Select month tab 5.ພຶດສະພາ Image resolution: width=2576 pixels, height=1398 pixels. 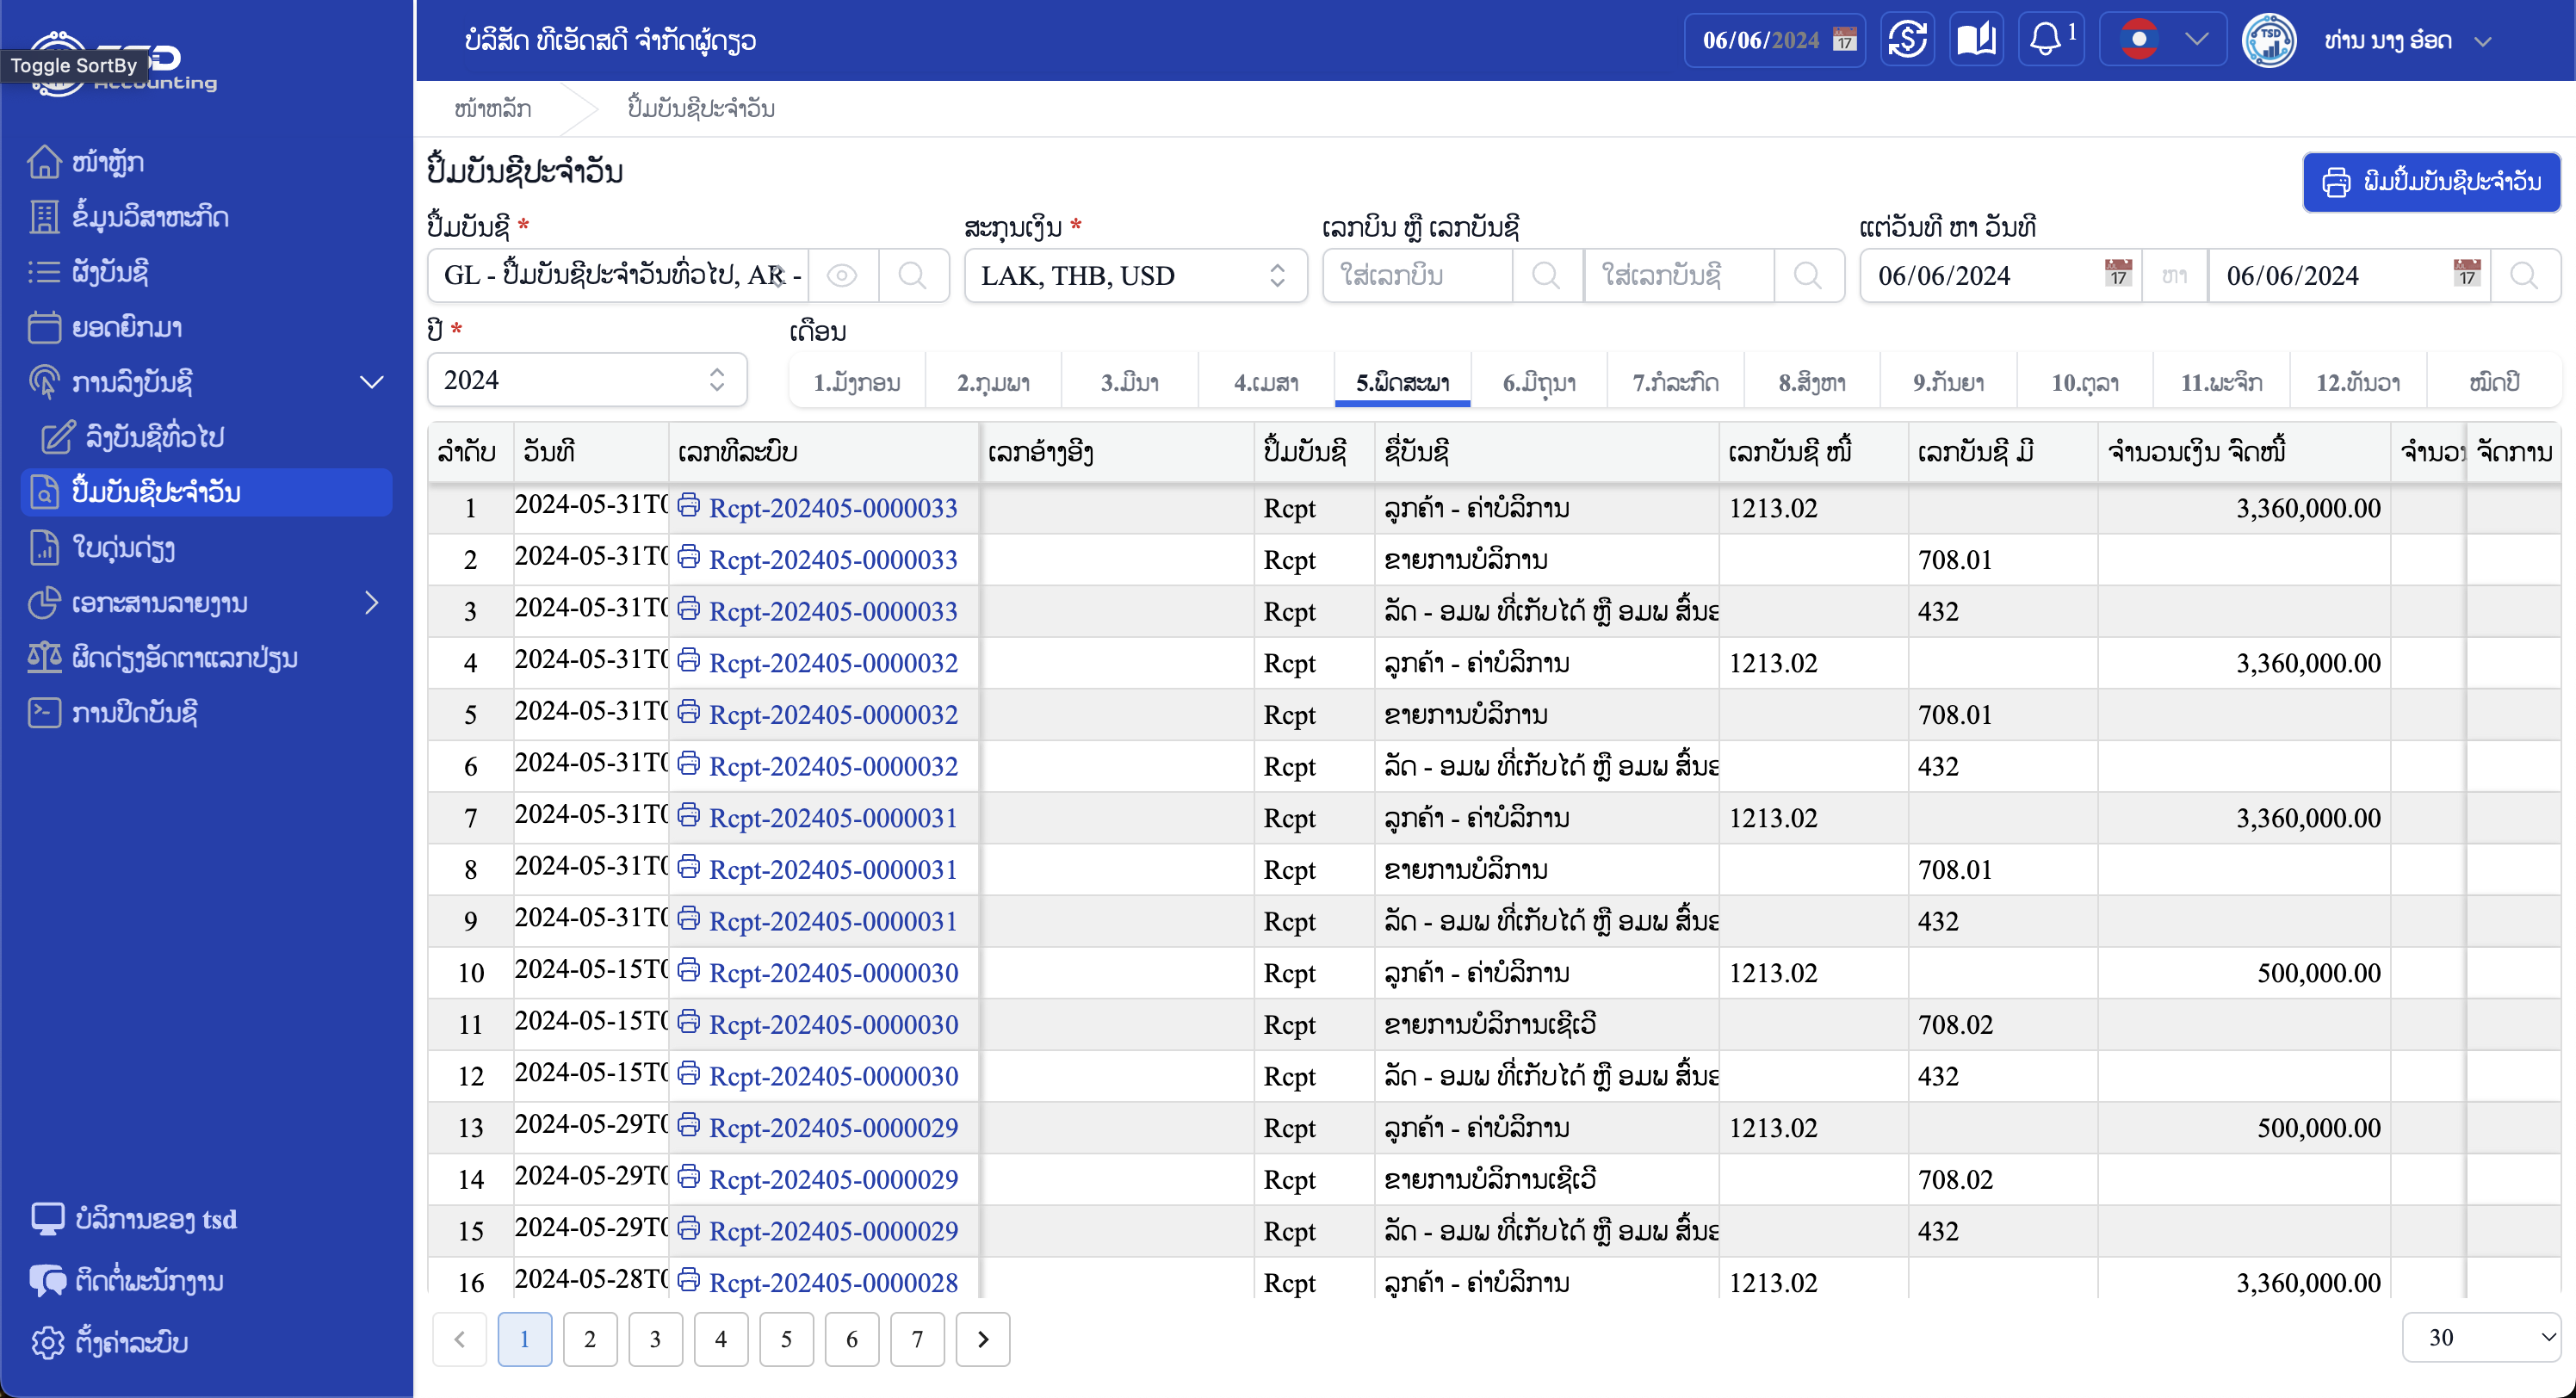coord(1402,381)
